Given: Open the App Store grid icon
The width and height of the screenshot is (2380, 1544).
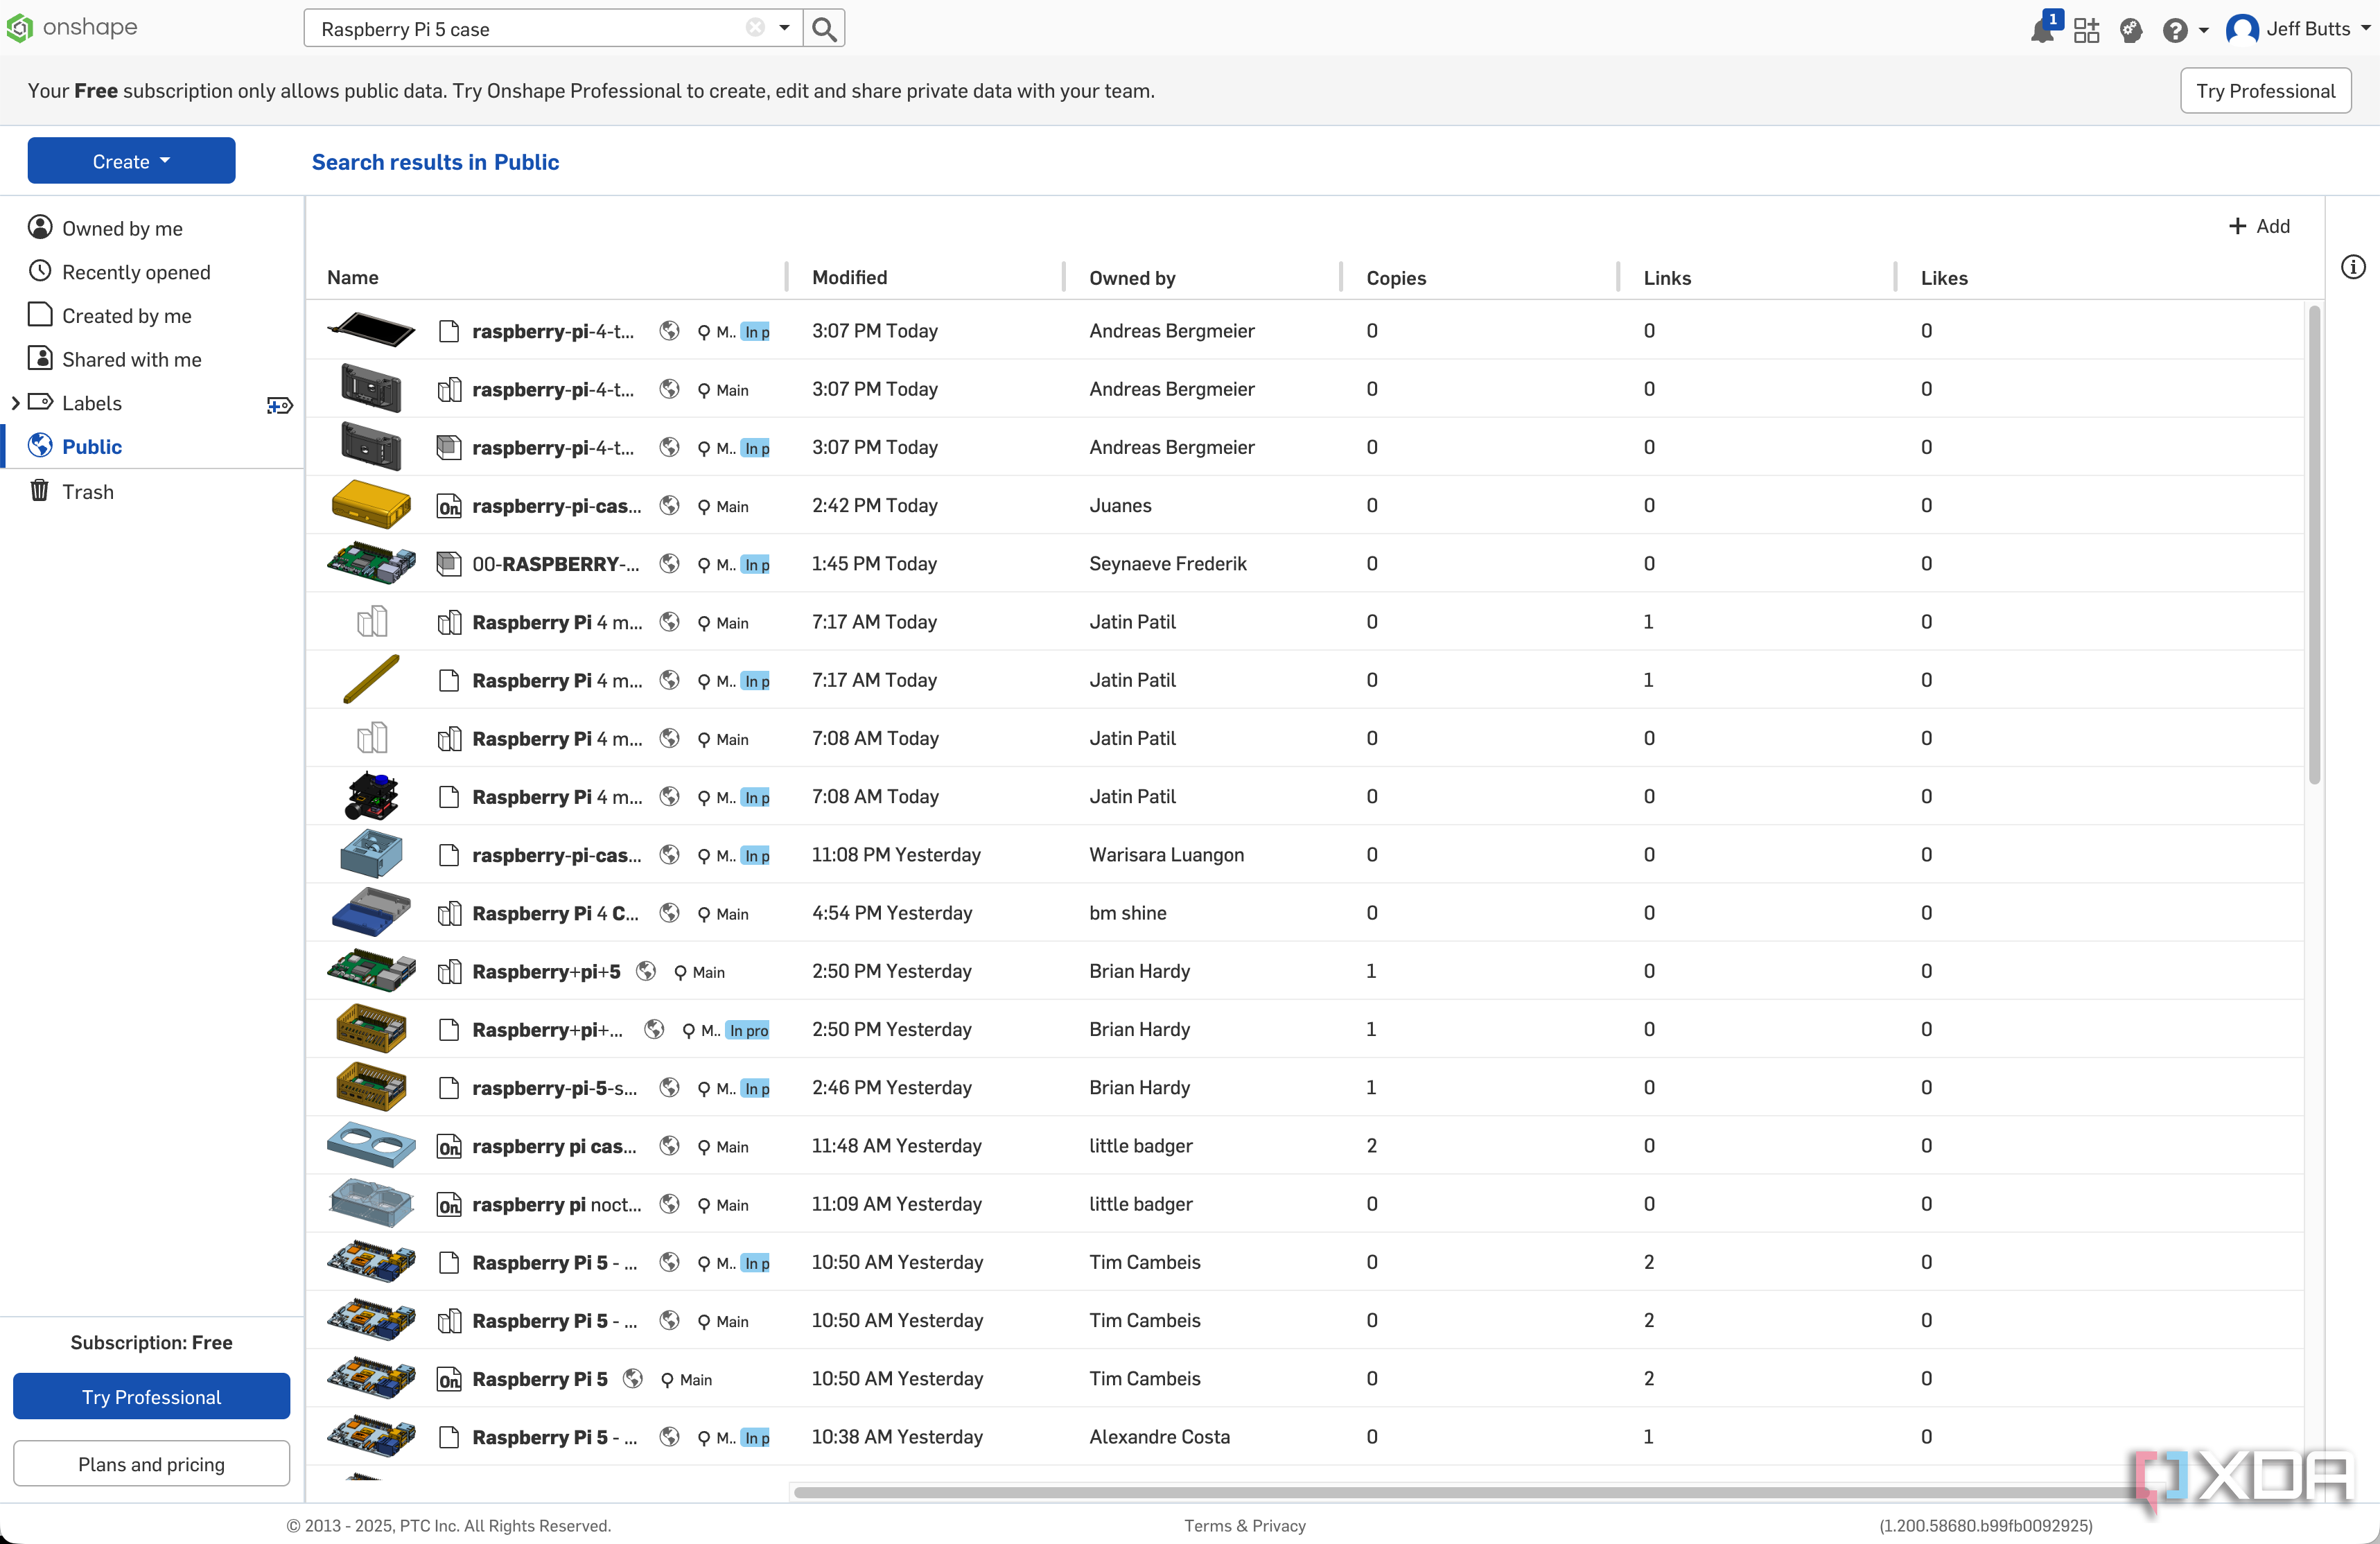Looking at the screenshot, I should (2087, 30).
